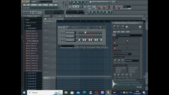169x95 pixels.
Task: Switch to the FUNC tab
Action: tap(128, 32)
